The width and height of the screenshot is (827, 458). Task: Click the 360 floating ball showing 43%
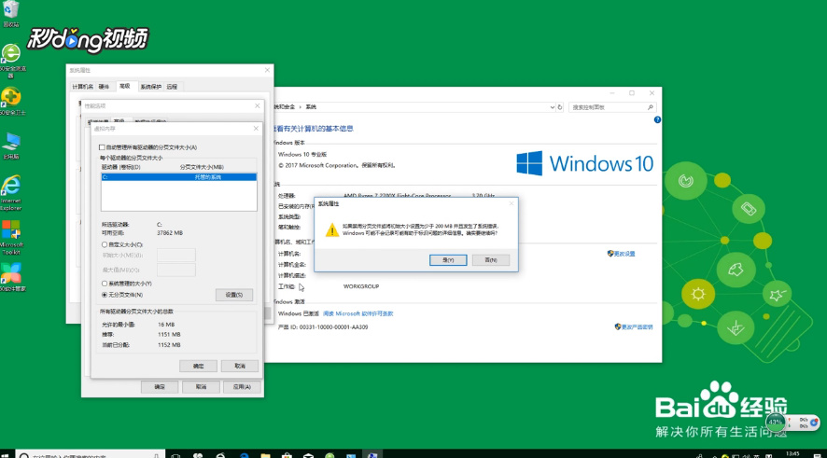pyautogui.click(x=776, y=422)
